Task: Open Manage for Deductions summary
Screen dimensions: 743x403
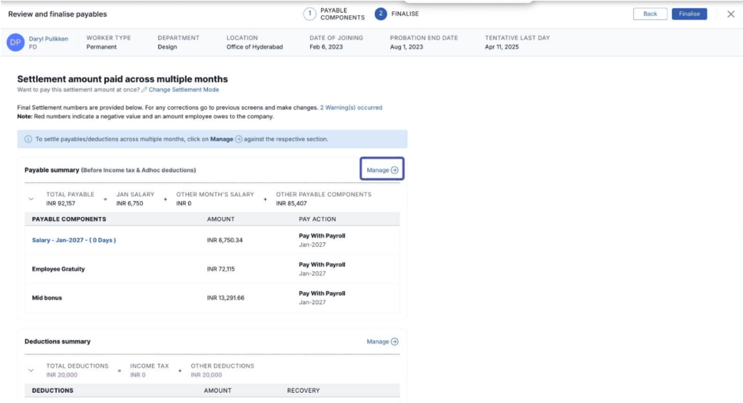Action: coord(383,342)
